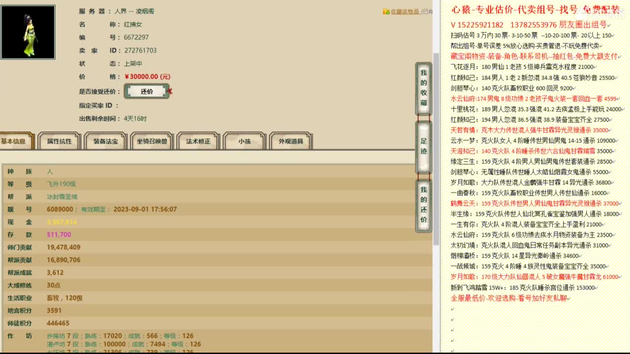Image resolution: width=630 pixels, height=354 pixels.
Task: Switch to the 装备法宝 tab
Action: coord(105,141)
